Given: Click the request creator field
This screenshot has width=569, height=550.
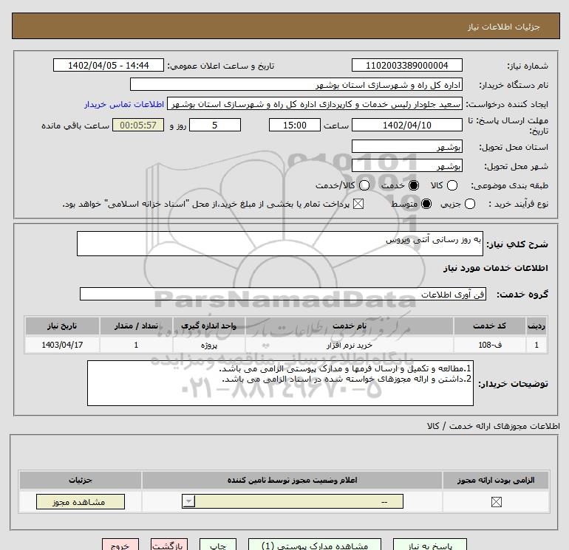Looking at the screenshot, I should [315, 104].
